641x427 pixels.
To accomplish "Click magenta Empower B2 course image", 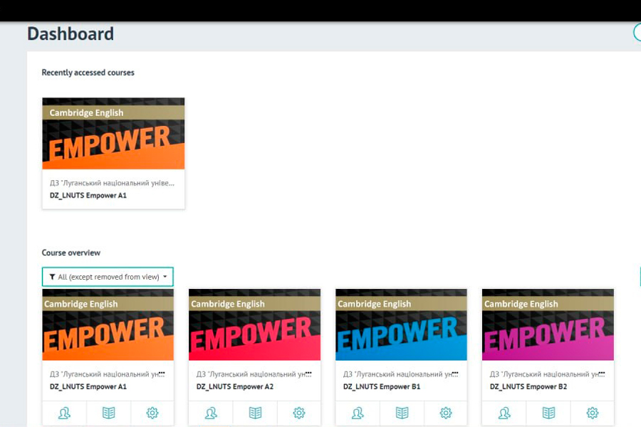I will pos(548,325).
